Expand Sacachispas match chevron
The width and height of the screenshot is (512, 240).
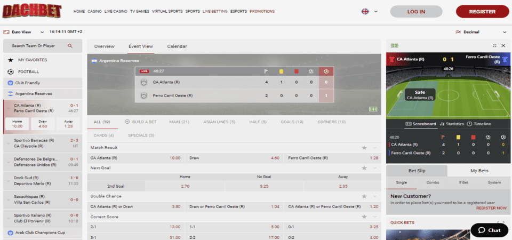coord(9,199)
